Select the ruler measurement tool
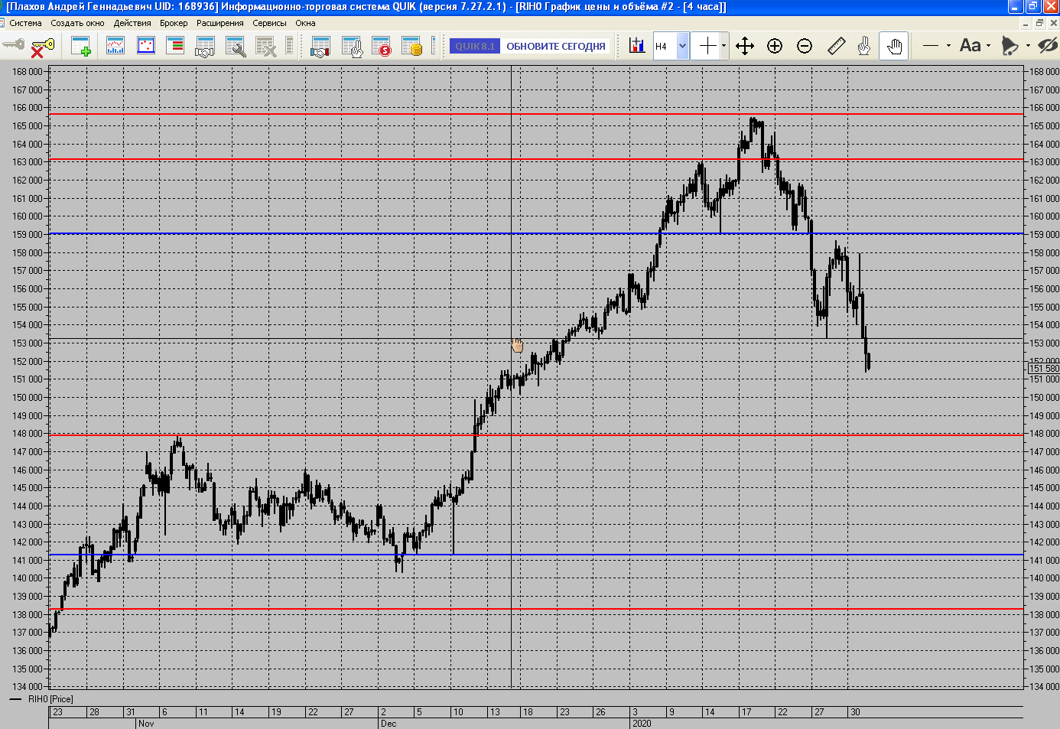The image size is (1060, 729). coord(836,46)
